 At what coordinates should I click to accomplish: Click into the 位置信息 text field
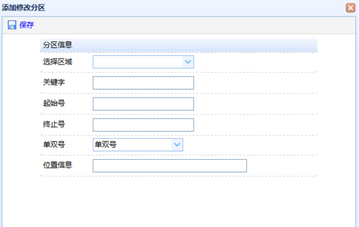[x=170, y=166]
